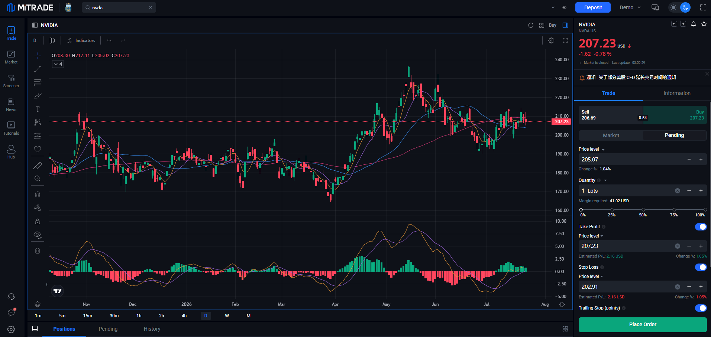Toggle the Take Profit switch
This screenshot has width=711, height=337.
pyautogui.click(x=701, y=227)
